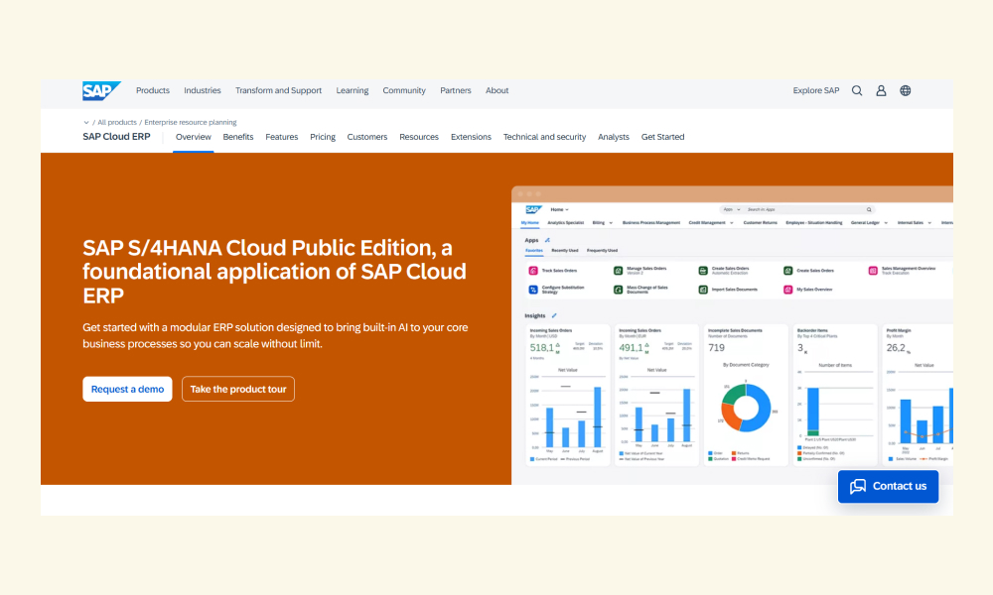The height and width of the screenshot is (595, 993).
Task: Switch to the Benefits tab
Action: [x=238, y=137]
